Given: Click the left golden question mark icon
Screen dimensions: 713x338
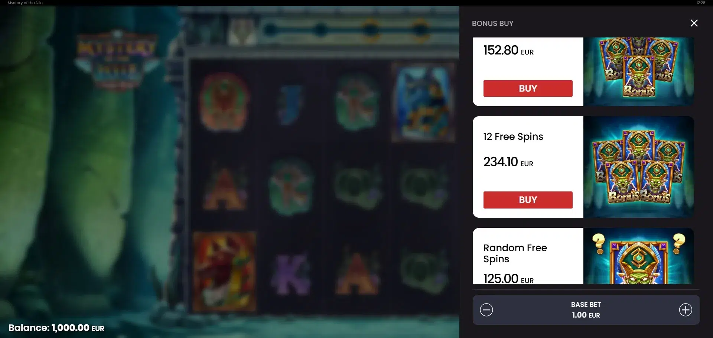Looking at the screenshot, I should tap(599, 244).
